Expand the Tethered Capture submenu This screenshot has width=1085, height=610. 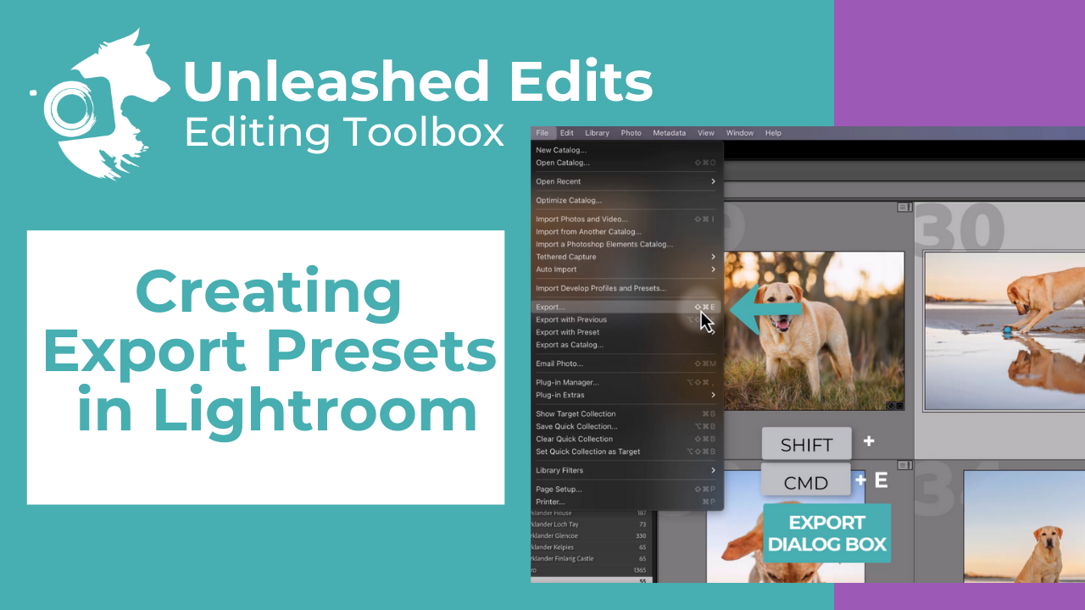(626, 257)
